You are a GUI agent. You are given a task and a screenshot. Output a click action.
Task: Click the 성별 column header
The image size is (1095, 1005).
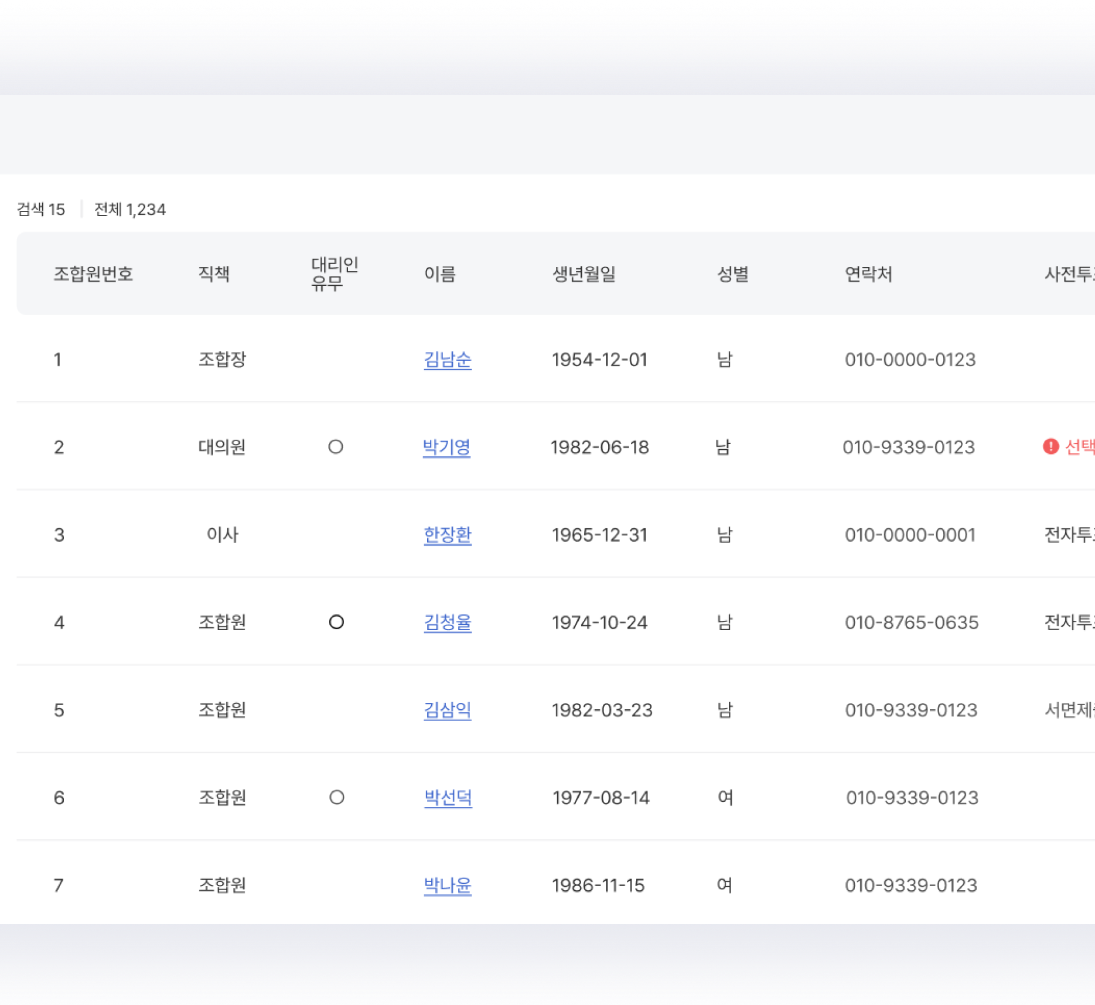[x=732, y=274]
